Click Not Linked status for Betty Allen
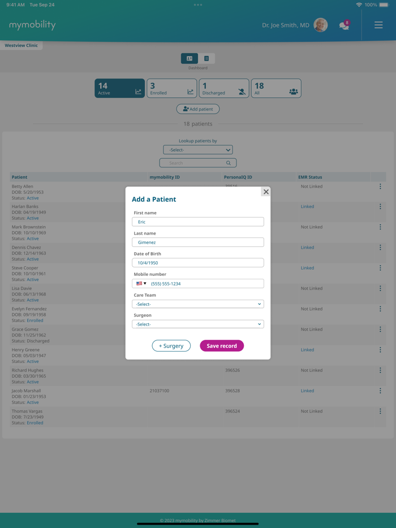This screenshot has height=528, width=396. tap(311, 186)
